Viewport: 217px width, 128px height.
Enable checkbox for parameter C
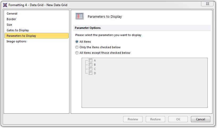click(x=90, y=69)
